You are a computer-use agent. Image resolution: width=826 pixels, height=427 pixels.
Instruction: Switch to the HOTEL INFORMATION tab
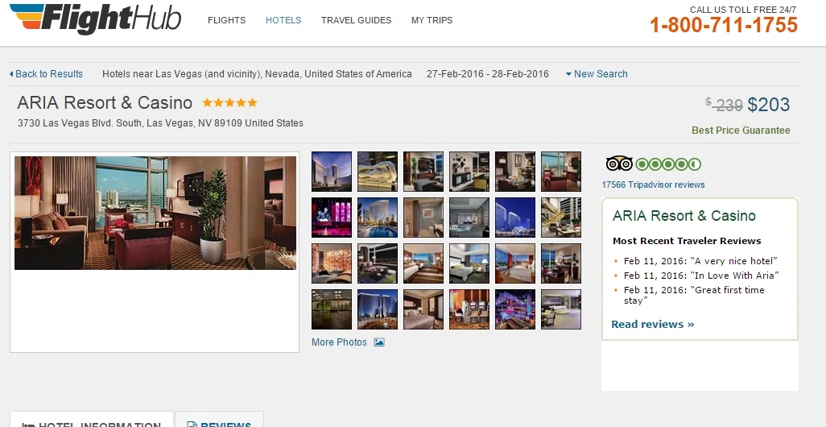(92, 420)
